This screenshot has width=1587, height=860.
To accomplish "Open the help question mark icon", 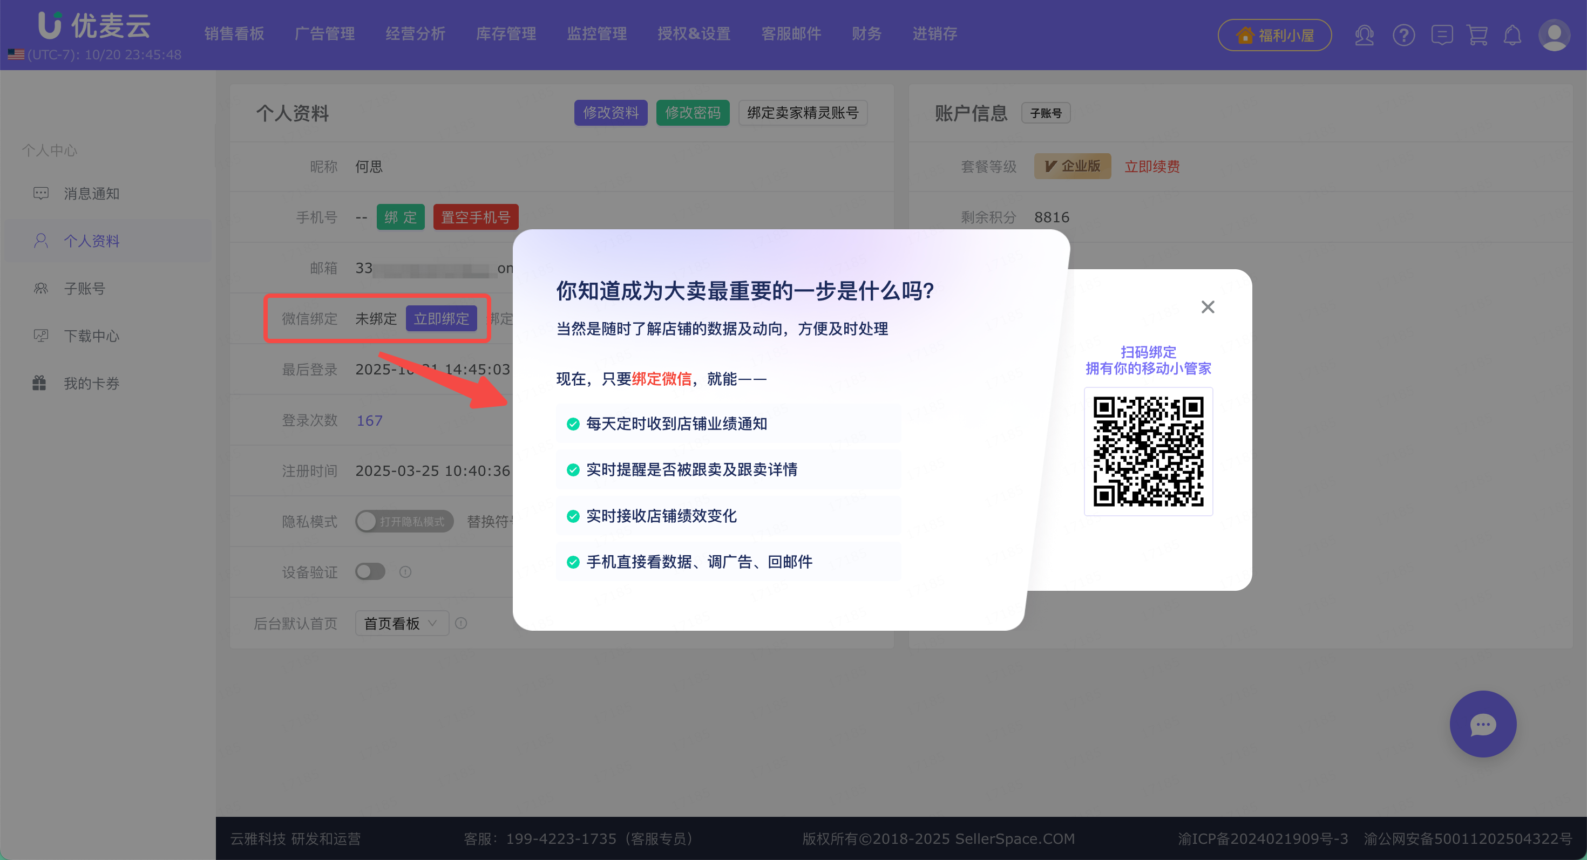I will tap(1403, 35).
